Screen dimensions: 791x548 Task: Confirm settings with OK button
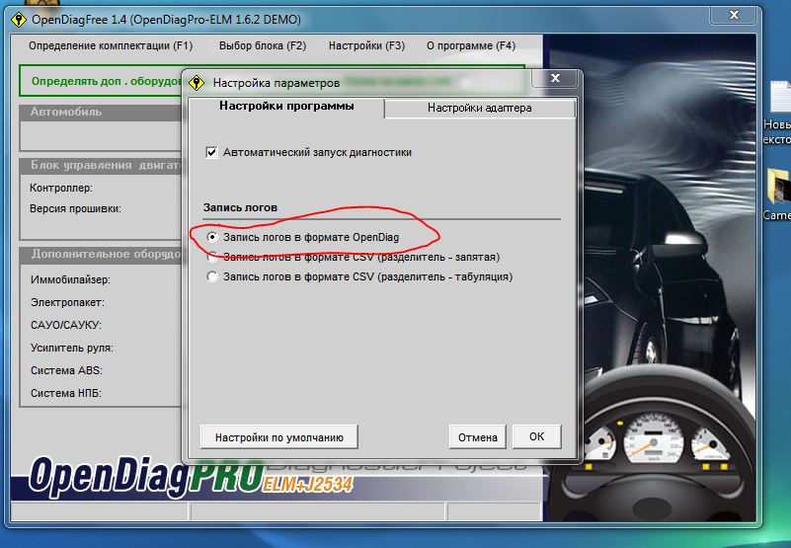[x=537, y=436]
